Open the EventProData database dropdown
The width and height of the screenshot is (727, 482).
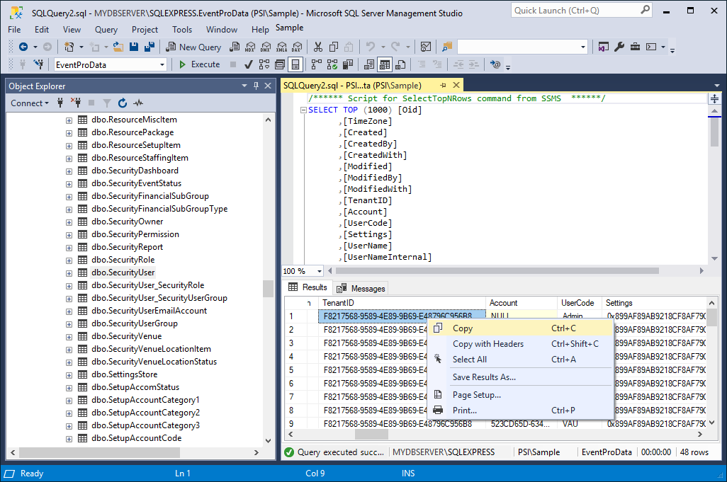[162, 65]
